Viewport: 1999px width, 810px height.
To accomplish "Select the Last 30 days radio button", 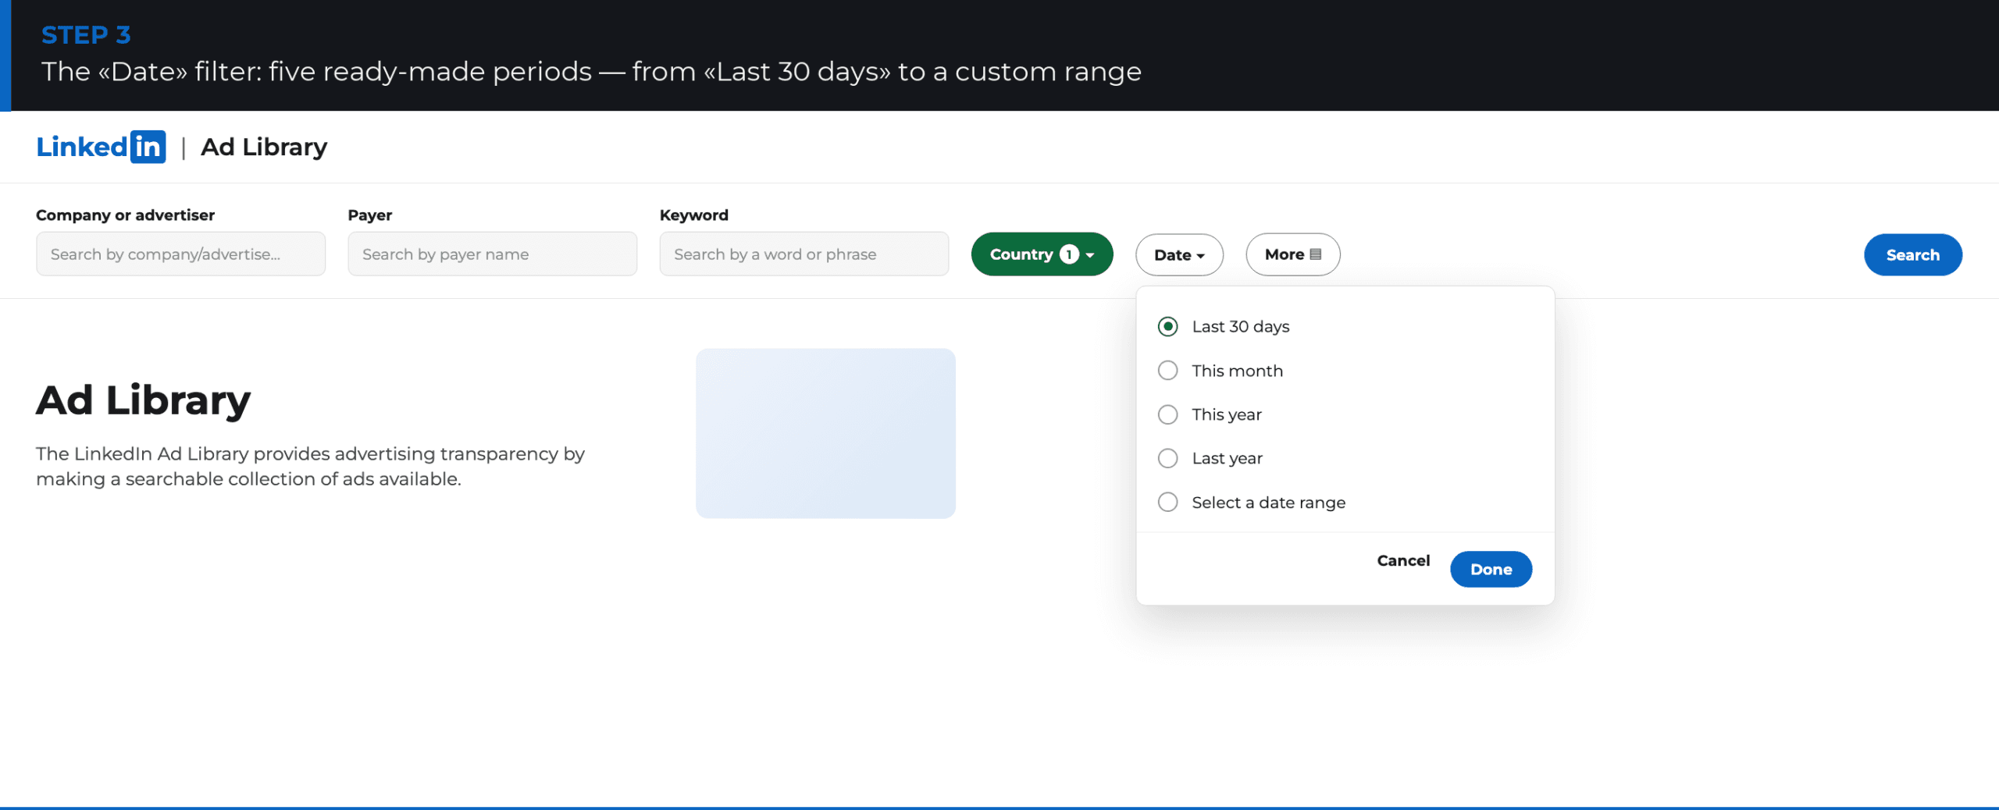I will tap(1167, 326).
